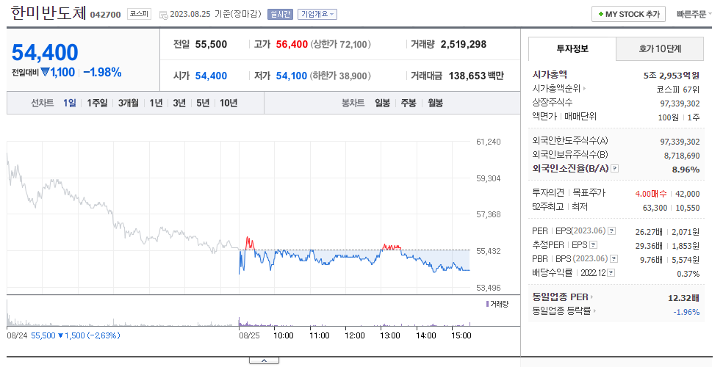723x367 pixels.
Task: Click the 시가총액순위 link
Action: click(x=556, y=88)
